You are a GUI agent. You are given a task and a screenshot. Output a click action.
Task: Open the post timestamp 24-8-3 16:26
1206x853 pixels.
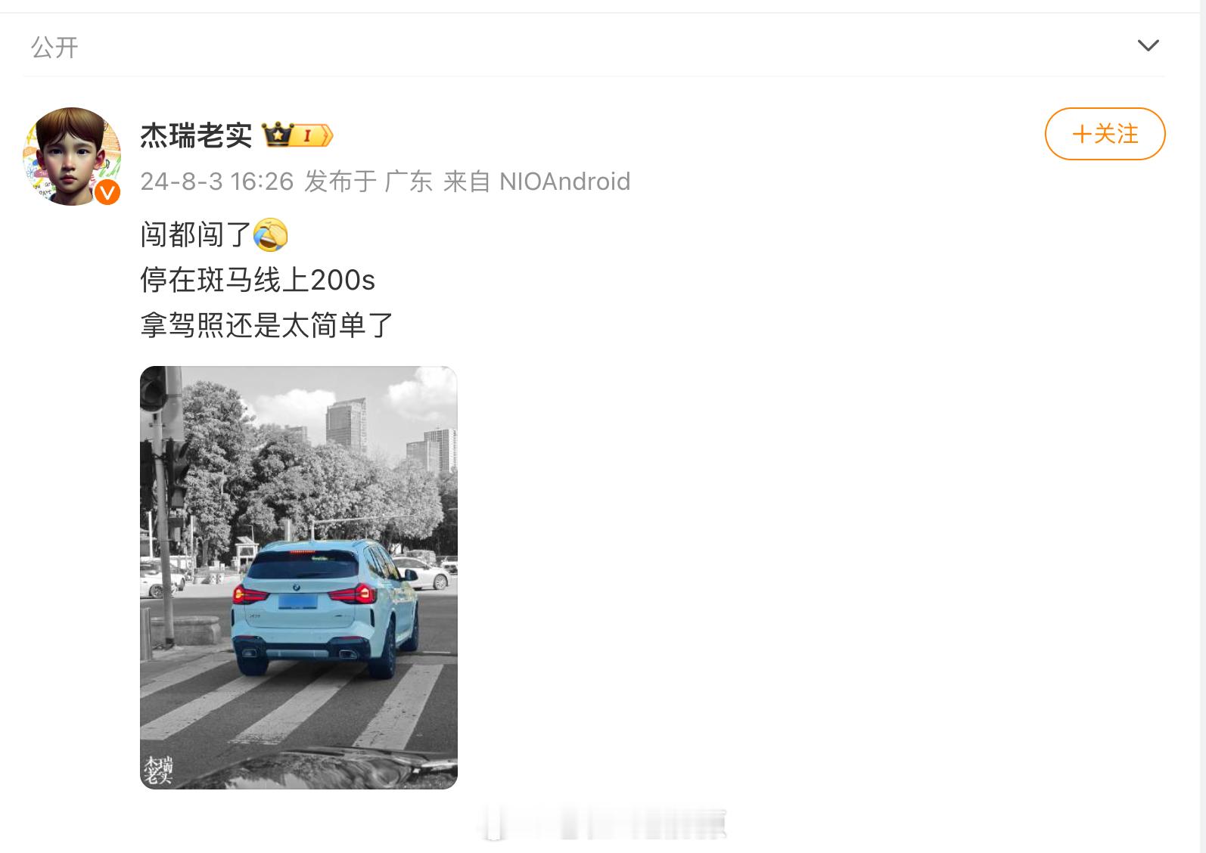click(x=216, y=181)
